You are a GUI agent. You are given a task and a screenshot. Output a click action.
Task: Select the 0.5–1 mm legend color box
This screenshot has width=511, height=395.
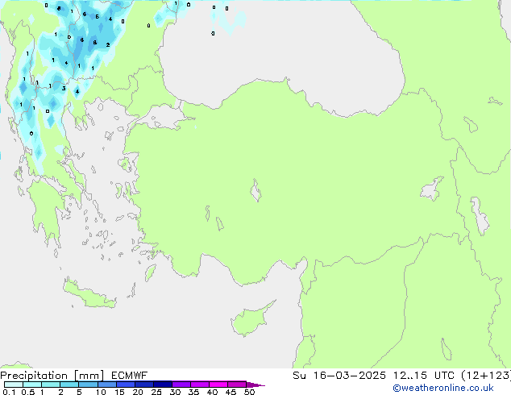[x=32, y=385]
